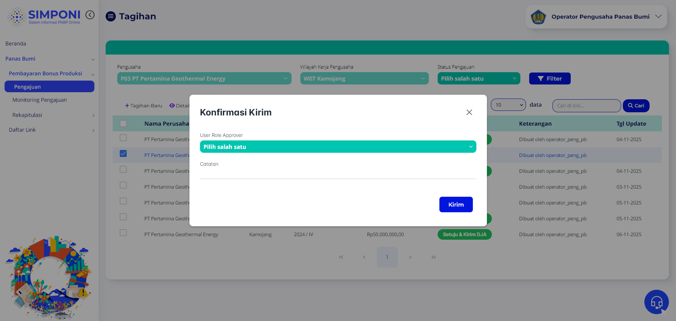Go to the previous page arrow
The width and height of the screenshot is (676, 321).
point(364,257)
